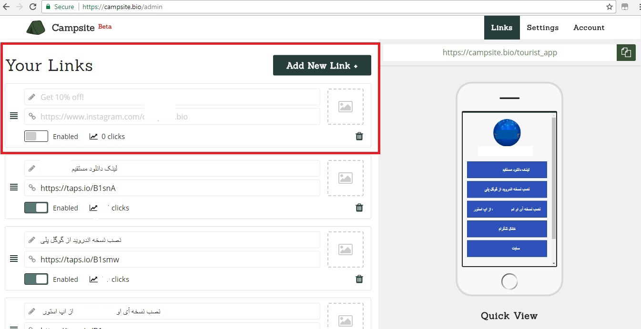Click the fifth blue button in phone preview
641x329 pixels.
[507, 249]
